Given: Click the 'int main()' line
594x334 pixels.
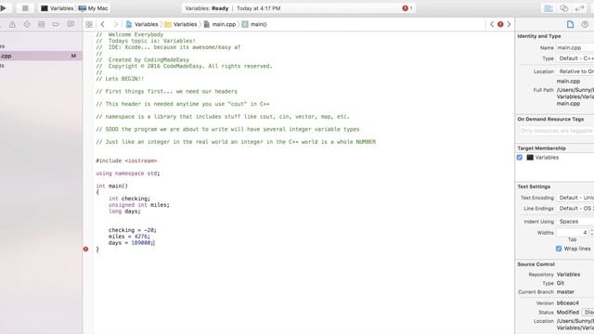Looking at the screenshot, I should [x=111, y=186].
